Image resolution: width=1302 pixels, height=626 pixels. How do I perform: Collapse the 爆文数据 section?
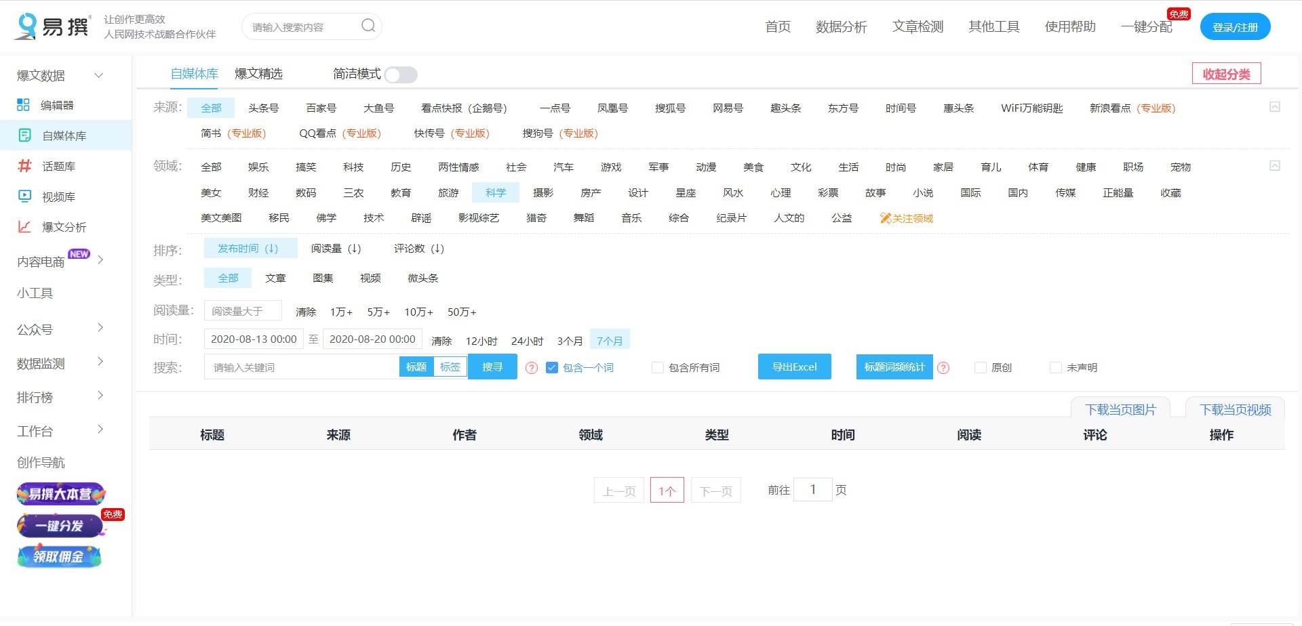[x=98, y=75]
